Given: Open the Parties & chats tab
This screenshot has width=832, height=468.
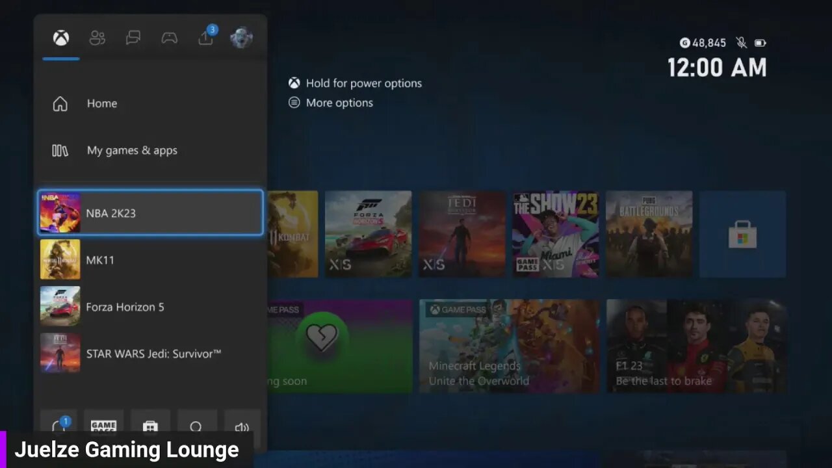Looking at the screenshot, I should pyautogui.click(x=133, y=38).
